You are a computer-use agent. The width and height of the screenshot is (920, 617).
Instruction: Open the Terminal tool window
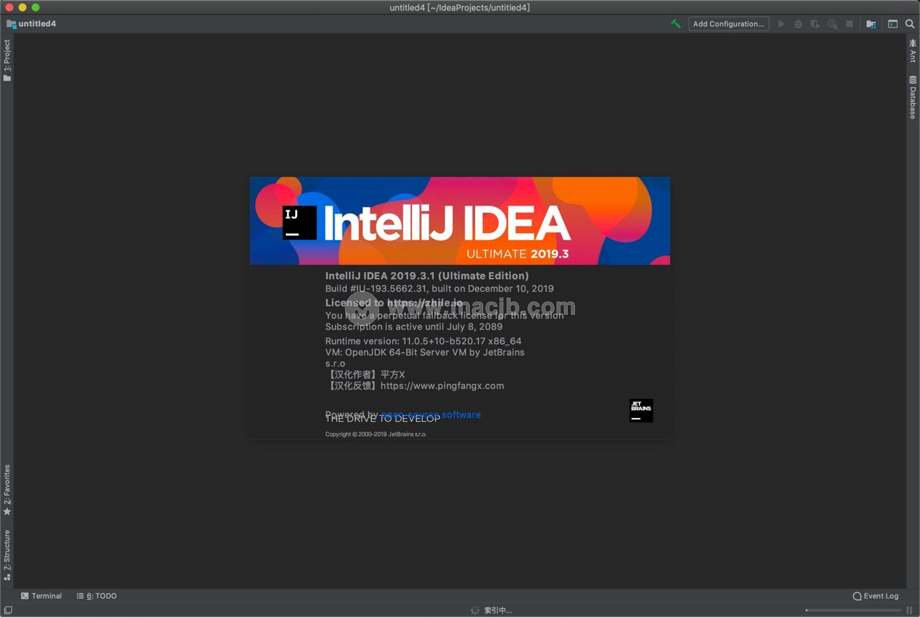[x=41, y=596]
